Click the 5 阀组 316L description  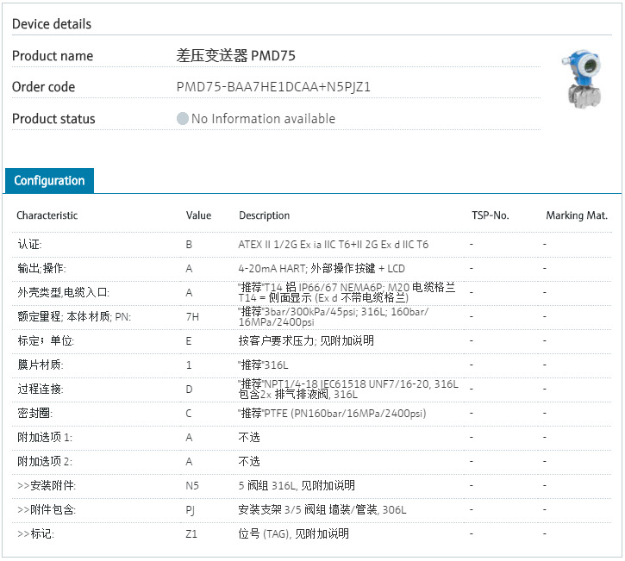(297, 486)
